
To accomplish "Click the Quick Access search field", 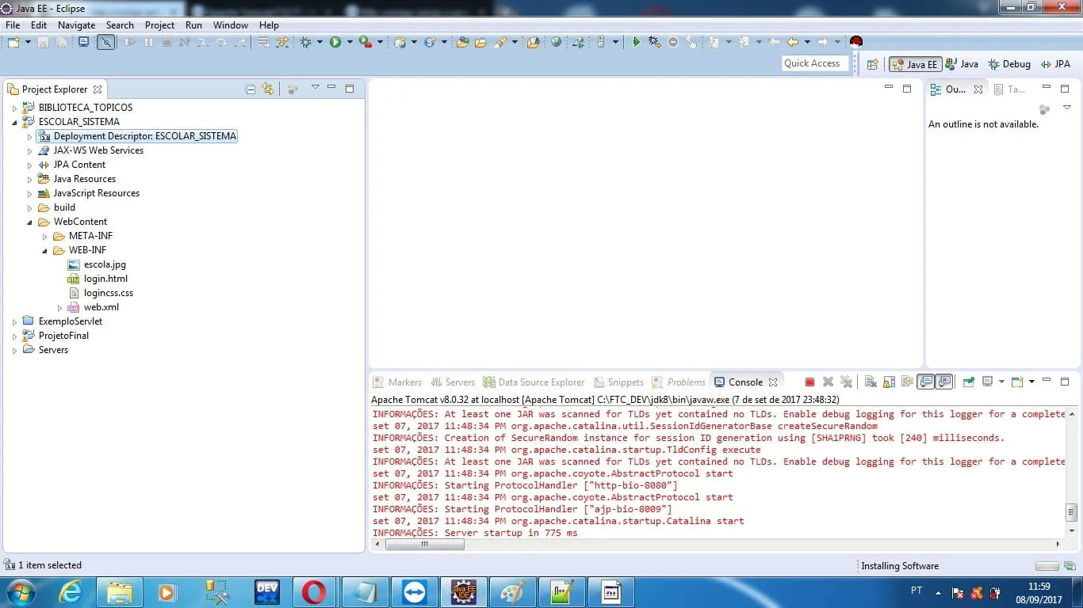I will (x=812, y=64).
